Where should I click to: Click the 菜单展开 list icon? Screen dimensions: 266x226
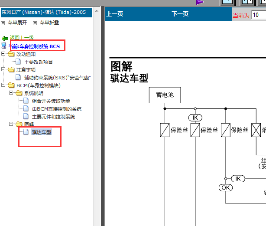tap(3, 23)
